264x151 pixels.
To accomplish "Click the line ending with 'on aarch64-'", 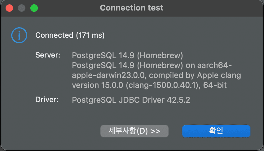I will 152,65.
